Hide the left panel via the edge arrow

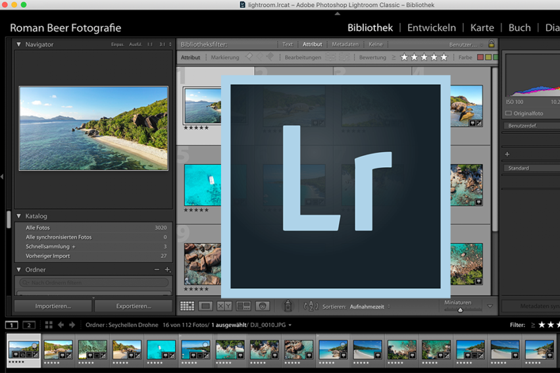[x=2, y=176]
